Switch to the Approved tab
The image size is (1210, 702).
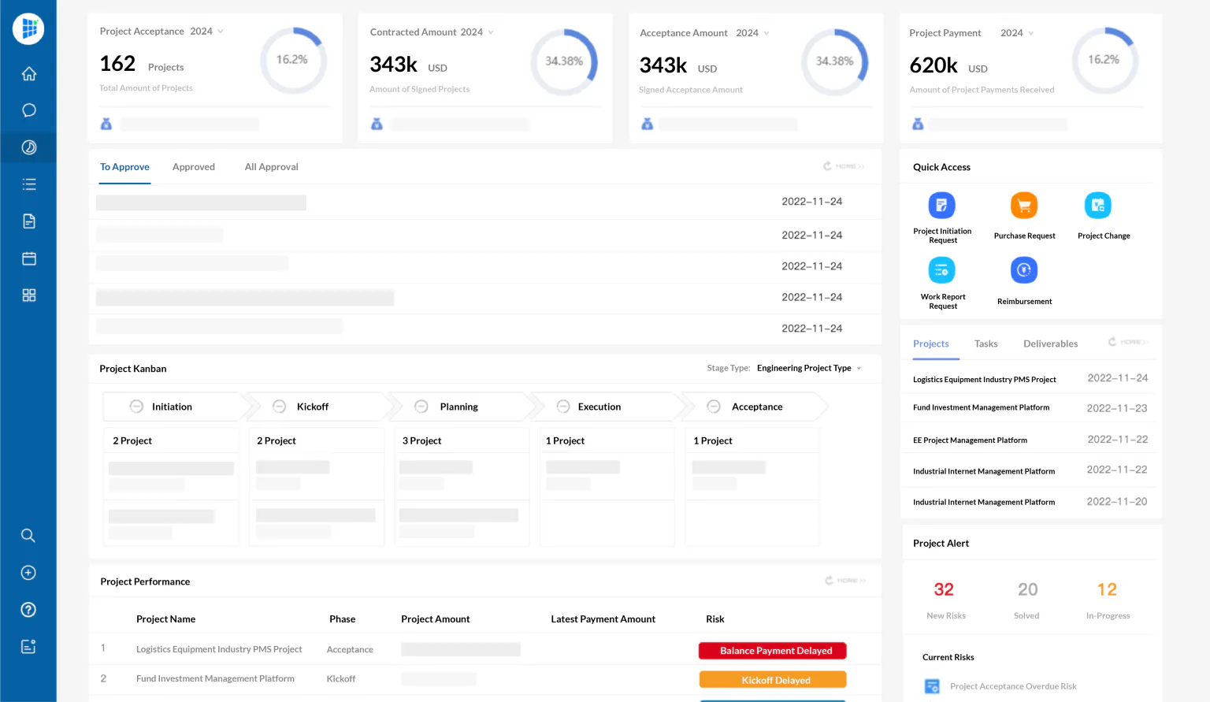[194, 167]
